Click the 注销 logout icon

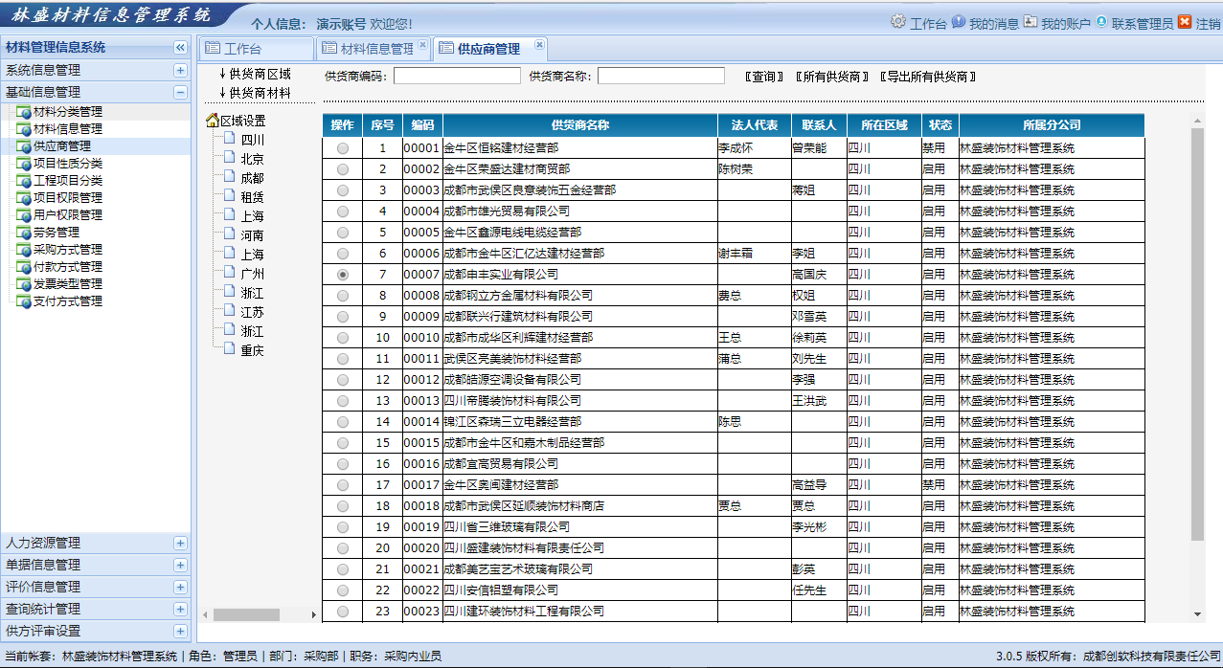coord(1185,22)
